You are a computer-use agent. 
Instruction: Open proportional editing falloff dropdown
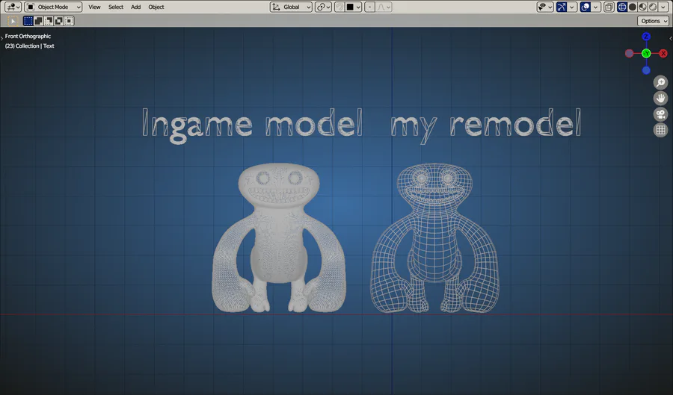(x=384, y=7)
